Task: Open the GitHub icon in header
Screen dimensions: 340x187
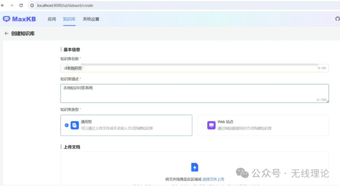Action: coord(337,19)
